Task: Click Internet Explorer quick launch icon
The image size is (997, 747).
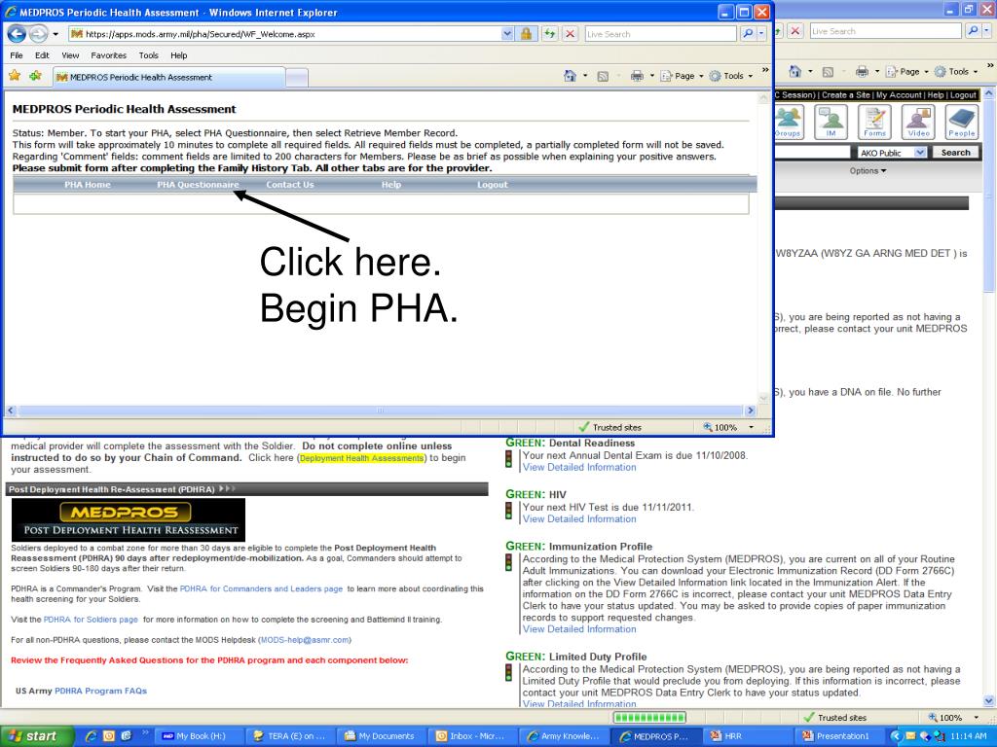Action: (91, 736)
